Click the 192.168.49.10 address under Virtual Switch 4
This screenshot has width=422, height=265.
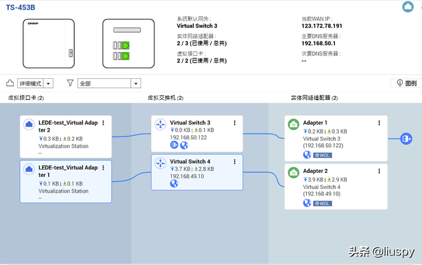[x=187, y=176]
